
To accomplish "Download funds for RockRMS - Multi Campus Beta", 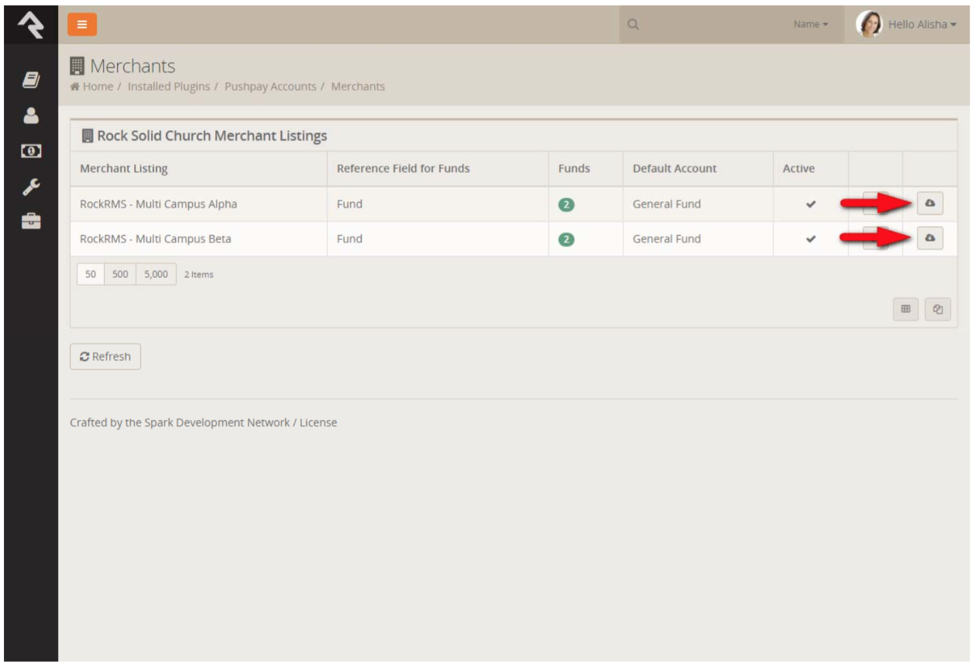I will coord(930,238).
